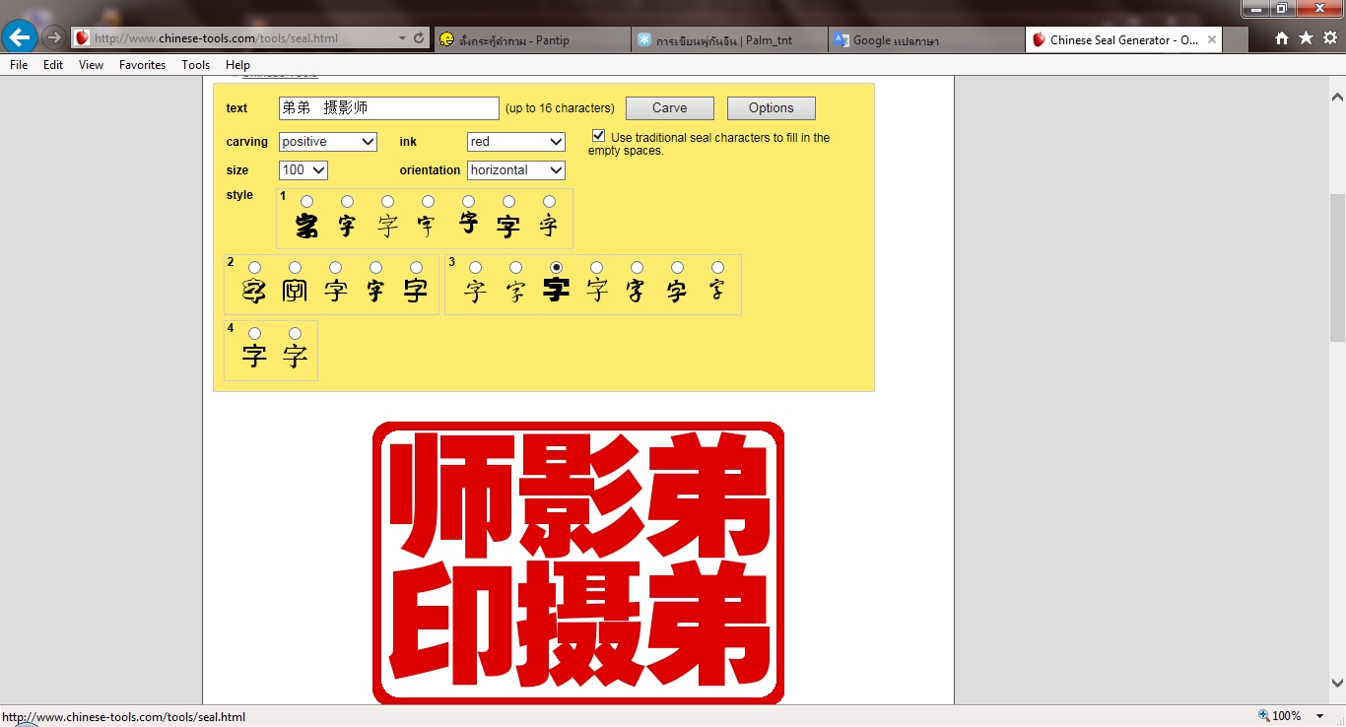The height and width of the screenshot is (727, 1346).
Task: Open the ink dropdown showing red
Action: tap(516, 142)
